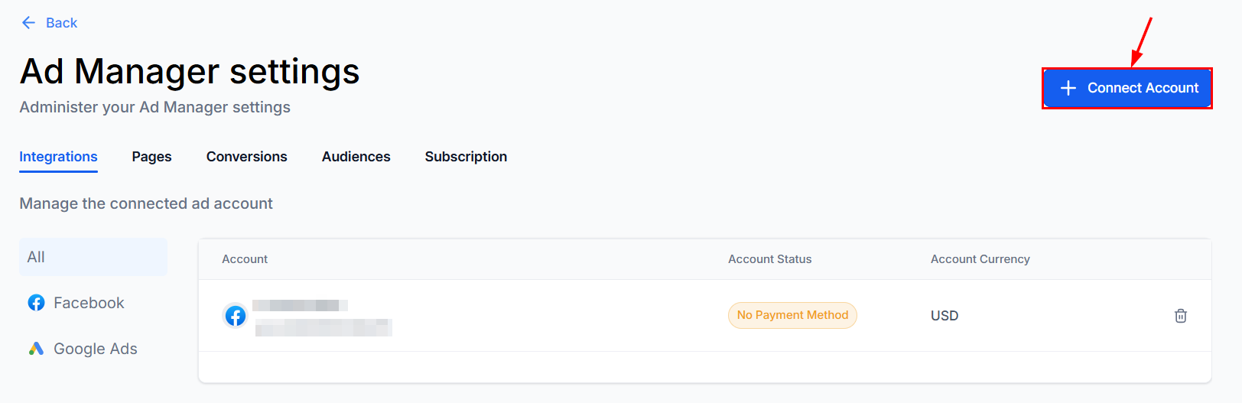
Task: Delete the account with trash icon
Action: [x=1181, y=316]
